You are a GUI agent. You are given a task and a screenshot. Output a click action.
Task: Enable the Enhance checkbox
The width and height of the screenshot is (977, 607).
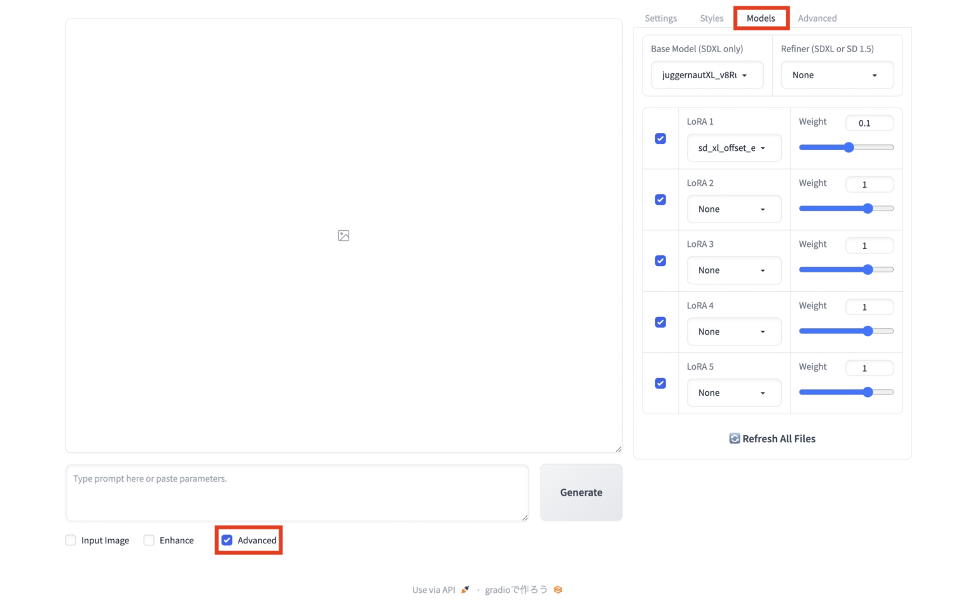[149, 540]
